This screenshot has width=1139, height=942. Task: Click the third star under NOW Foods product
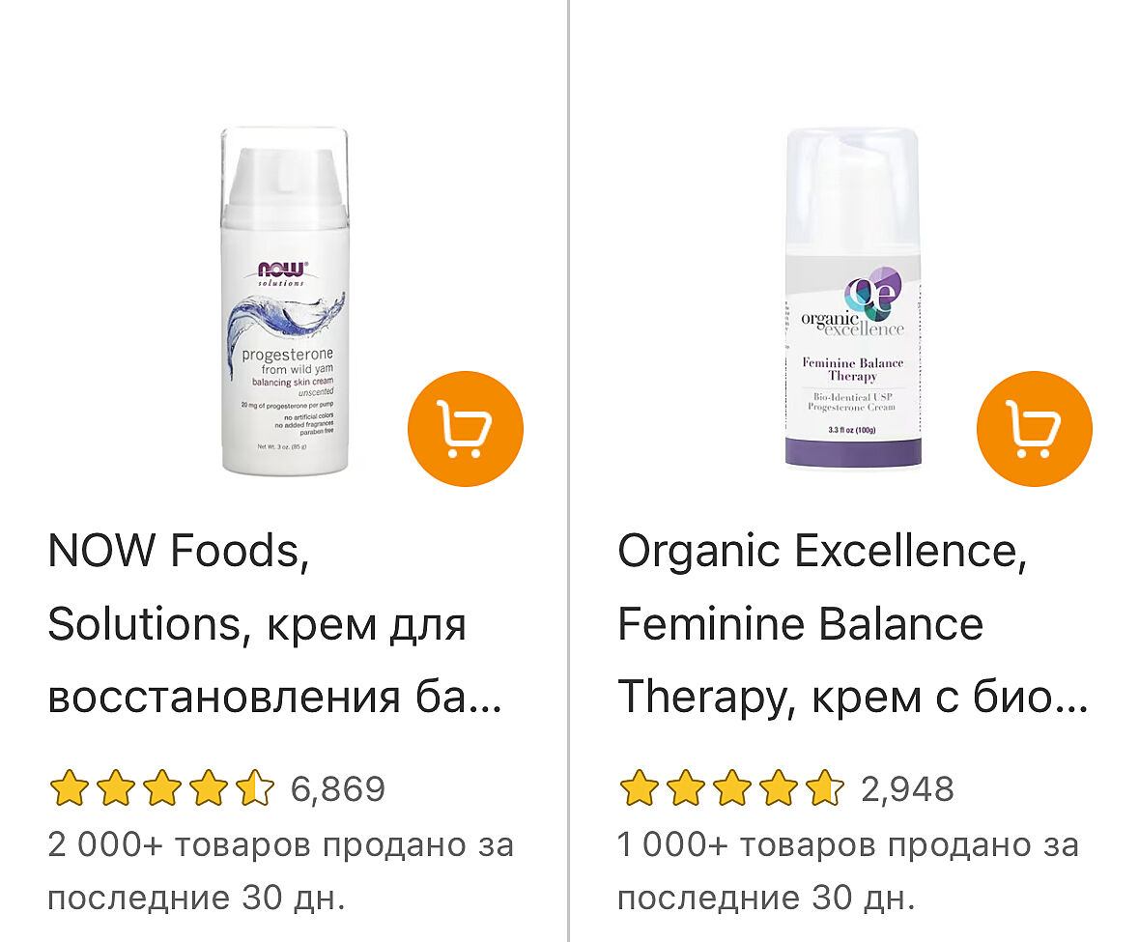pos(162,788)
